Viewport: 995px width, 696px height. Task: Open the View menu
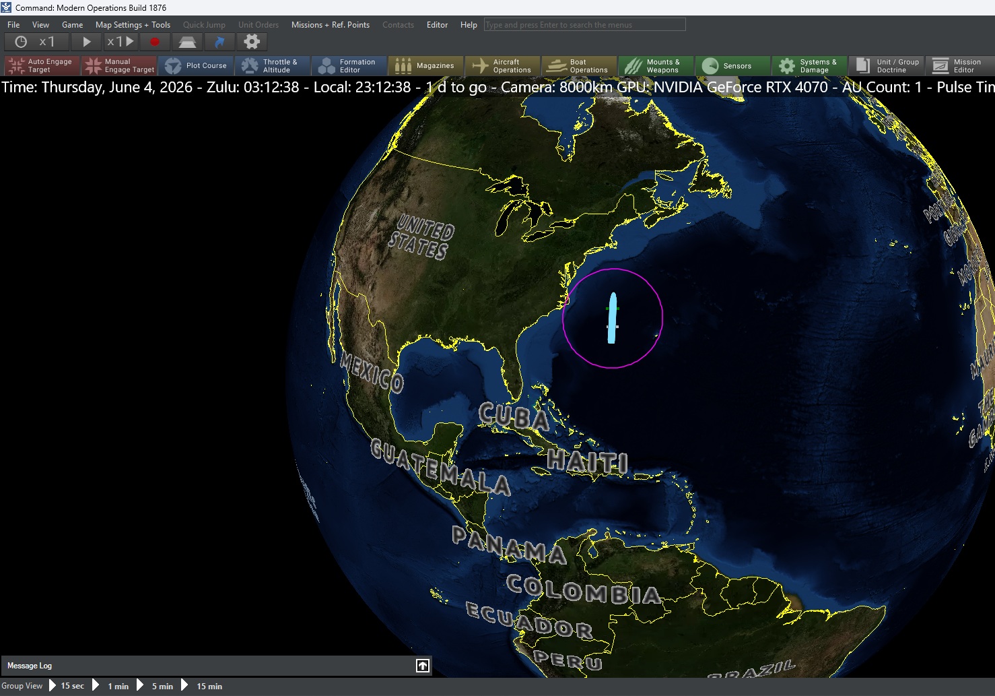pyautogui.click(x=40, y=25)
